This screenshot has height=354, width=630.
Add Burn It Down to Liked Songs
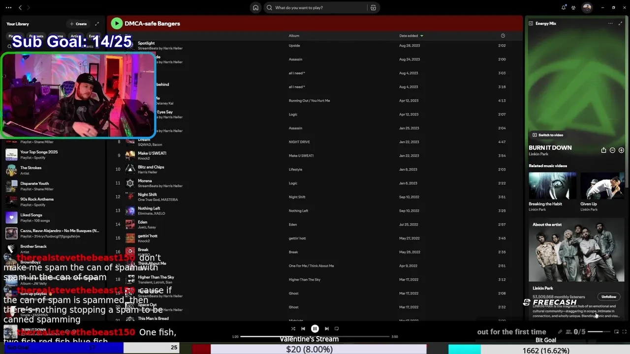(621, 150)
